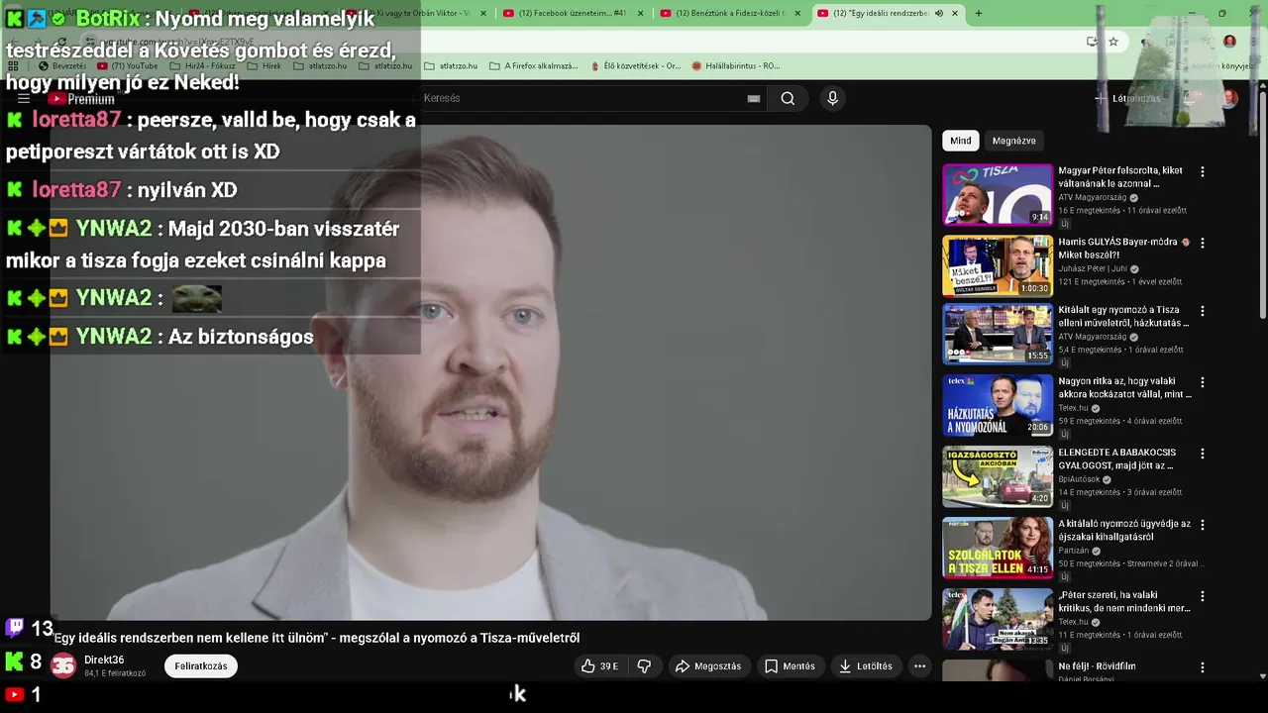Viewport: 1268px width, 713px height.
Task: Open options menu for Péter szereti video
Action: (x=1203, y=596)
